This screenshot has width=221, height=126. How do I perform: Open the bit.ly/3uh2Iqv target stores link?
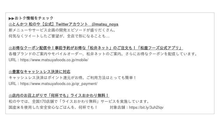pyautogui.click(x=146, y=107)
